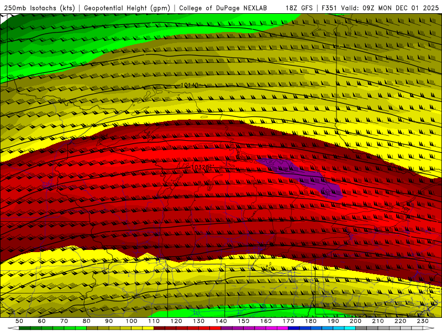Image resolution: width=442 pixels, height=331 pixels.
Task: Click the 150 knot colorbar label
Action: (x=244, y=321)
